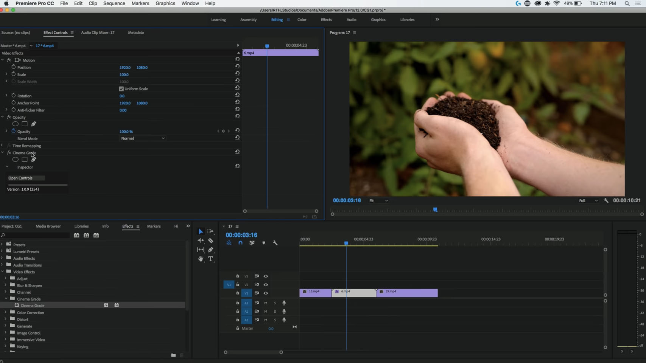
Task: Expand the Color Correction folder
Action: pyautogui.click(x=5, y=312)
